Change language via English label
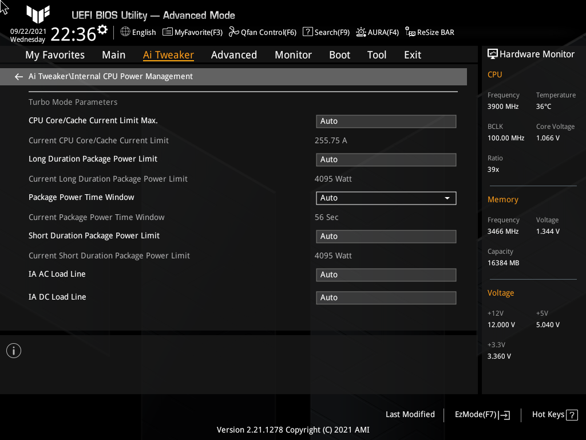The image size is (586, 440). (144, 33)
